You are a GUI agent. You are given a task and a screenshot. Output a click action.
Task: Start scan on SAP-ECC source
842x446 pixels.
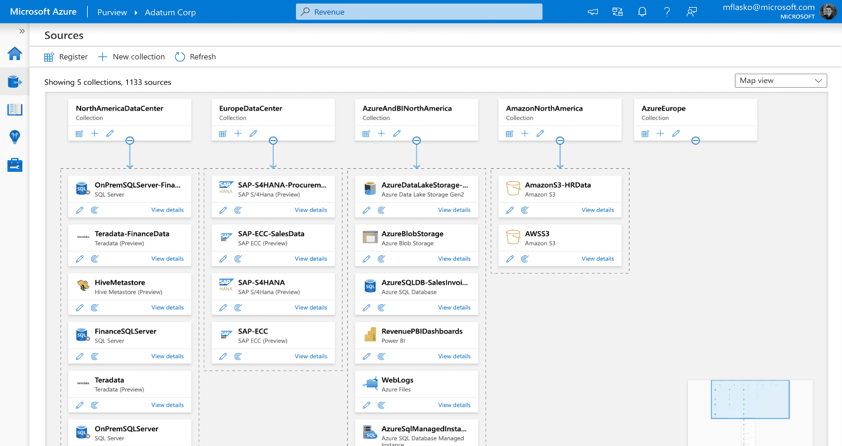tap(238, 356)
